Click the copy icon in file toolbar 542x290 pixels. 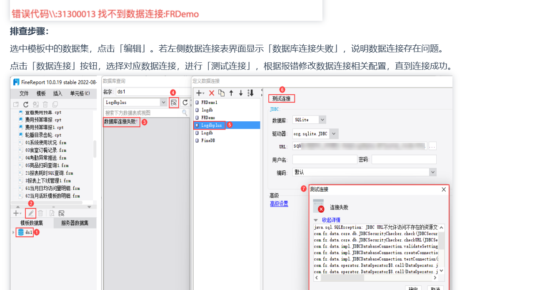pyautogui.click(x=55, y=105)
